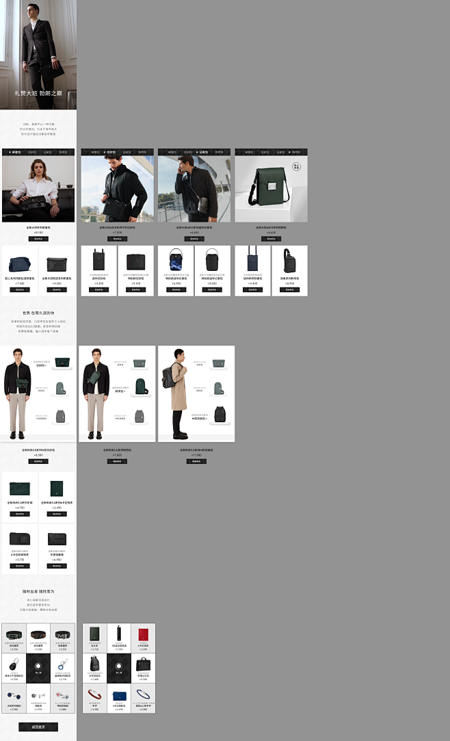Click the Montblanc emblem tile in the belts grid
Screen dimensions: 450x741
tap(38, 668)
